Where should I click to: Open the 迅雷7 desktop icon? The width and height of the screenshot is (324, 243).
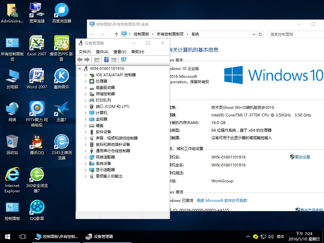tap(62, 112)
